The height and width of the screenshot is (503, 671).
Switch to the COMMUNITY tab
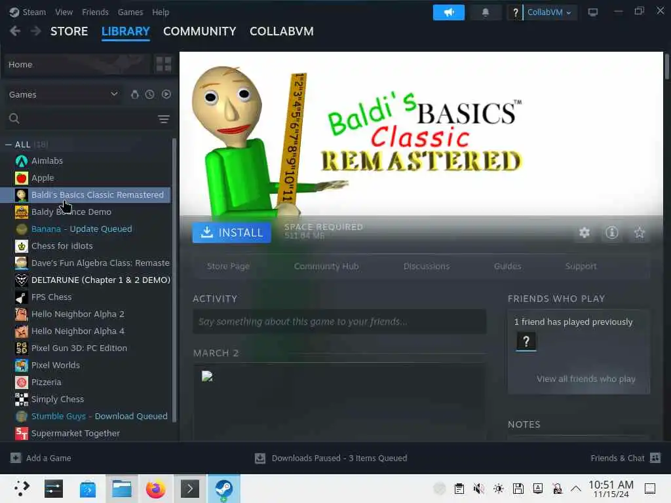[x=199, y=31]
